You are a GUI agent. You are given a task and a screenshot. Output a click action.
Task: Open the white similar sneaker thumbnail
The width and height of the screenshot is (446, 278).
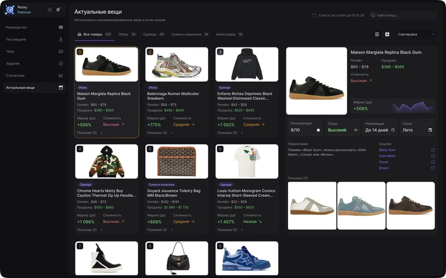pyautogui.click(x=312, y=206)
